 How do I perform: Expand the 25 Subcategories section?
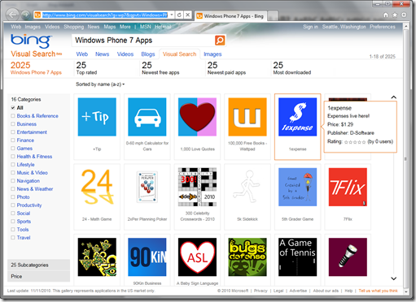(x=38, y=265)
